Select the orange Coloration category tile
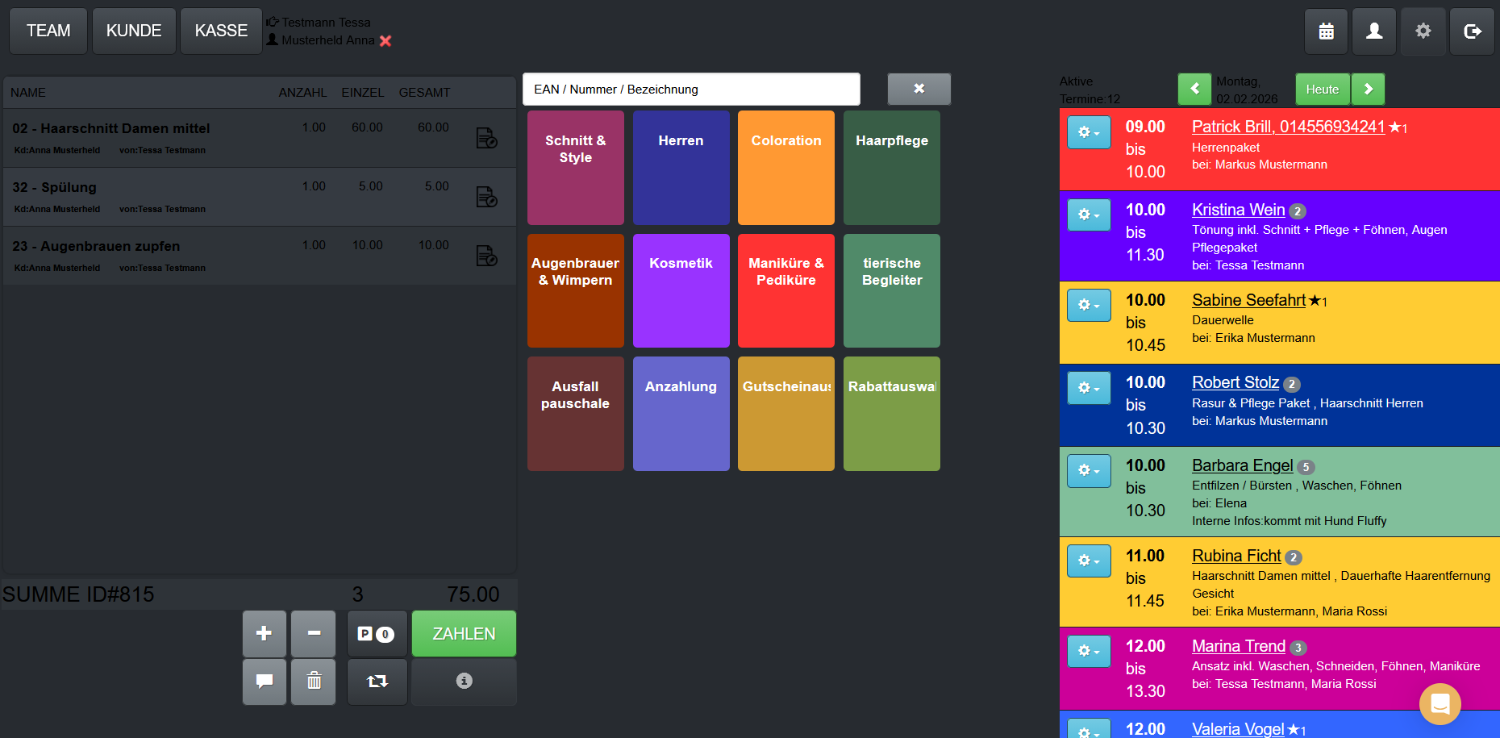 tap(786, 168)
